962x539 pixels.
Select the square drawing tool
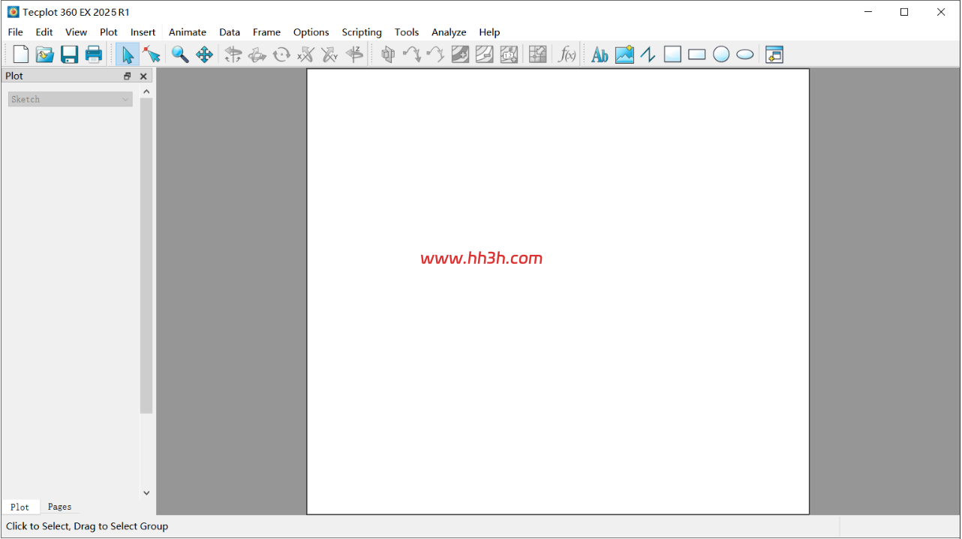672,54
